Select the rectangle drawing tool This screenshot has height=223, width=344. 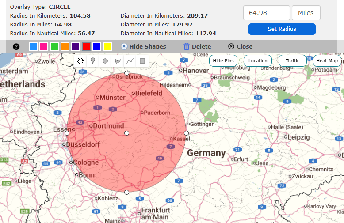(x=142, y=61)
